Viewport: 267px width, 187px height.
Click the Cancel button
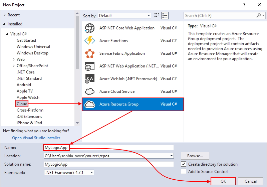tap(251, 181)
